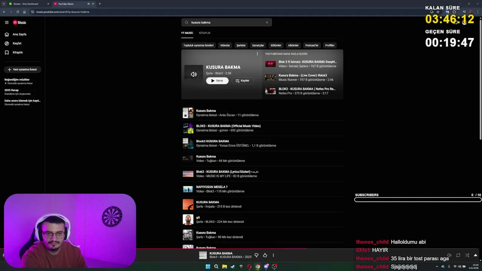Open the Lyrics/Sözleri video result
Viewport: 482px width, 271px height.
click(x=262, y=174)
